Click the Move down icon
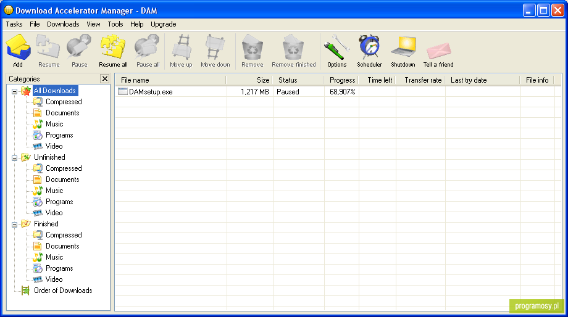 click(x=214, y=47)
